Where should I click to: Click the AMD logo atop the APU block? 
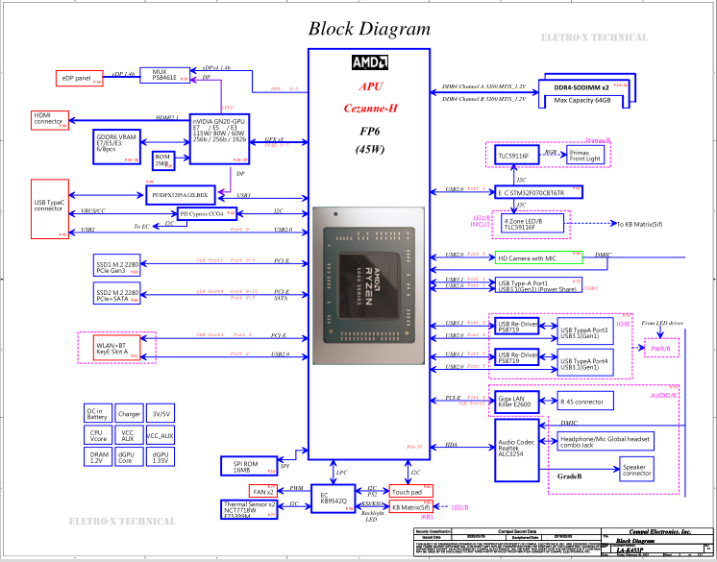[x=369, y=62]
